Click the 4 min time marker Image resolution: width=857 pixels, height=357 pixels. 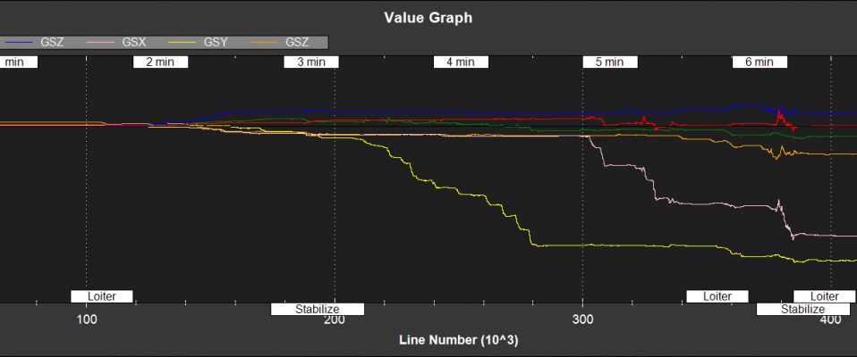(461, 62)
